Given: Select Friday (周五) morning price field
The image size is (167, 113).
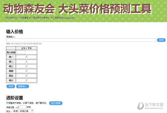Looking at the screenshot, I should point(21,76).
